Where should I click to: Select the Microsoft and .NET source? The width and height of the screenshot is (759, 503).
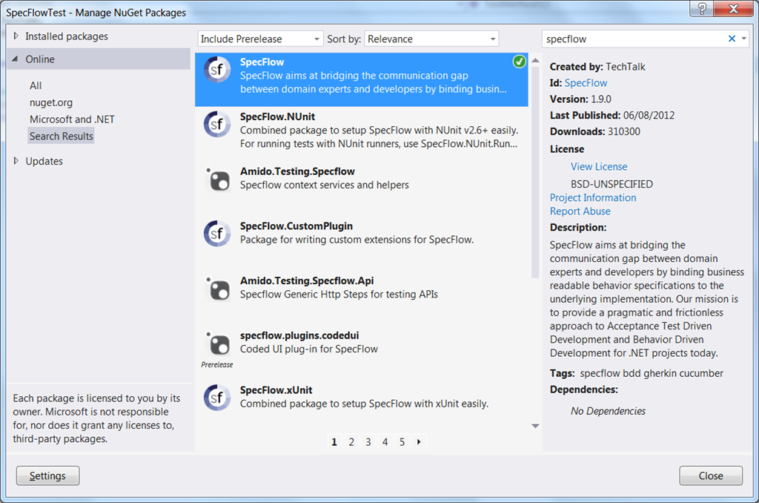(72, 119)
